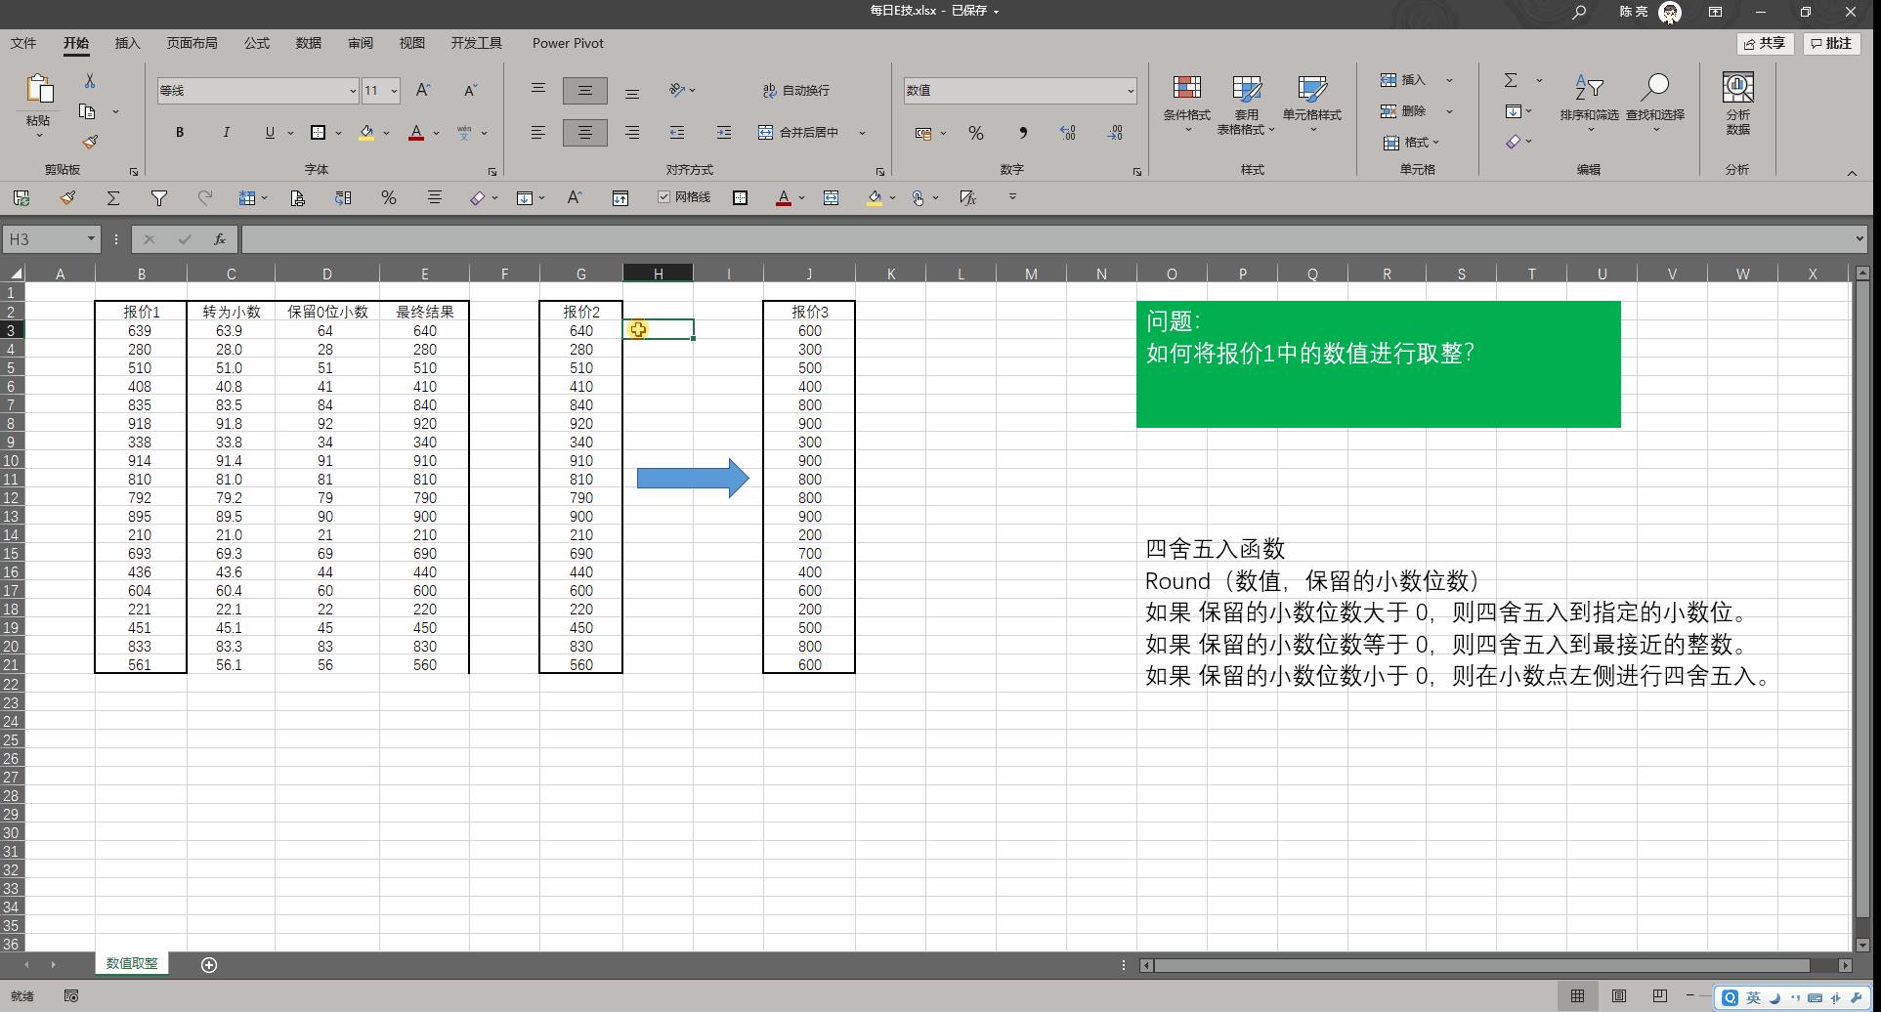
Task: Toggle the 网格线 gridlines checkbox
Action: pos(663,197)
